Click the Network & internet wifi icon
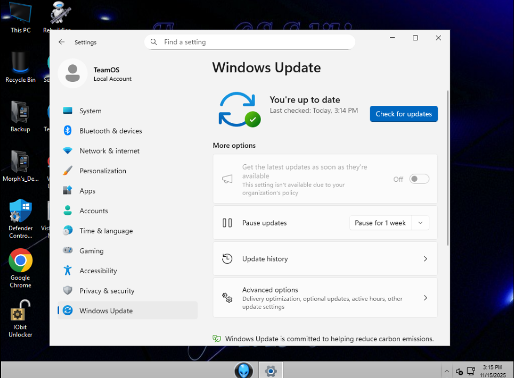Screen dimensions: 514x378 (68, 151)
